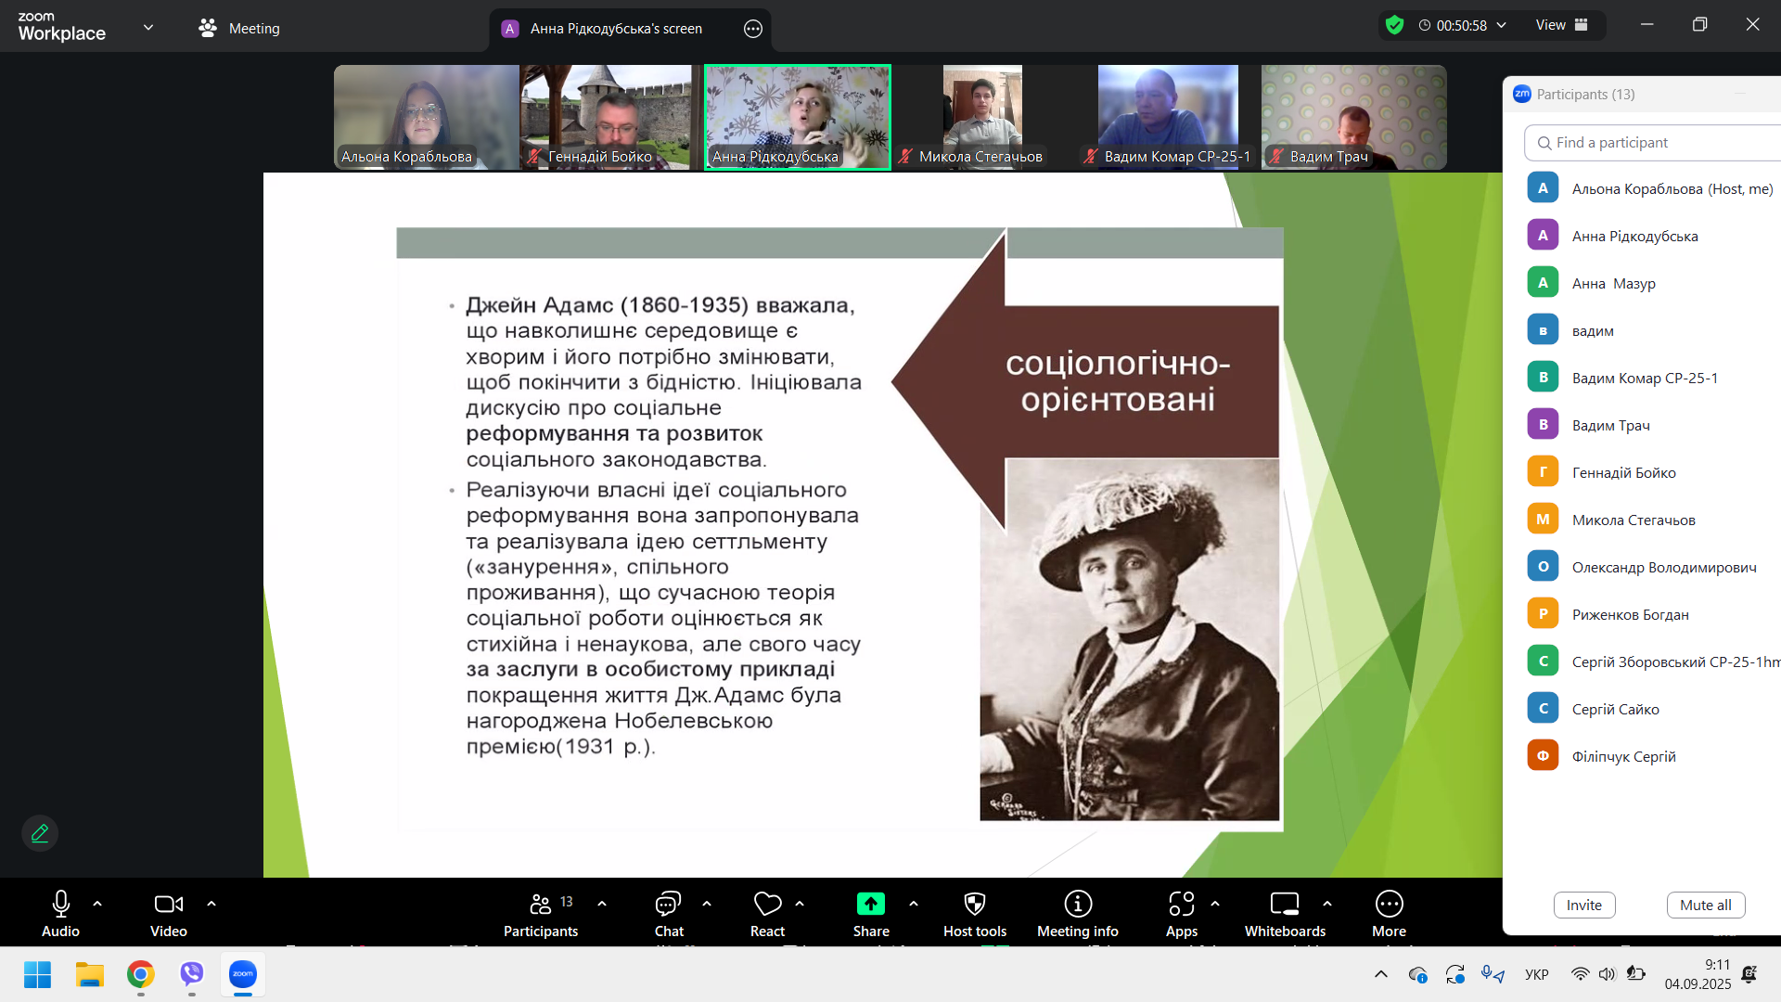Click the Invite button

(x=1583, y=906)
